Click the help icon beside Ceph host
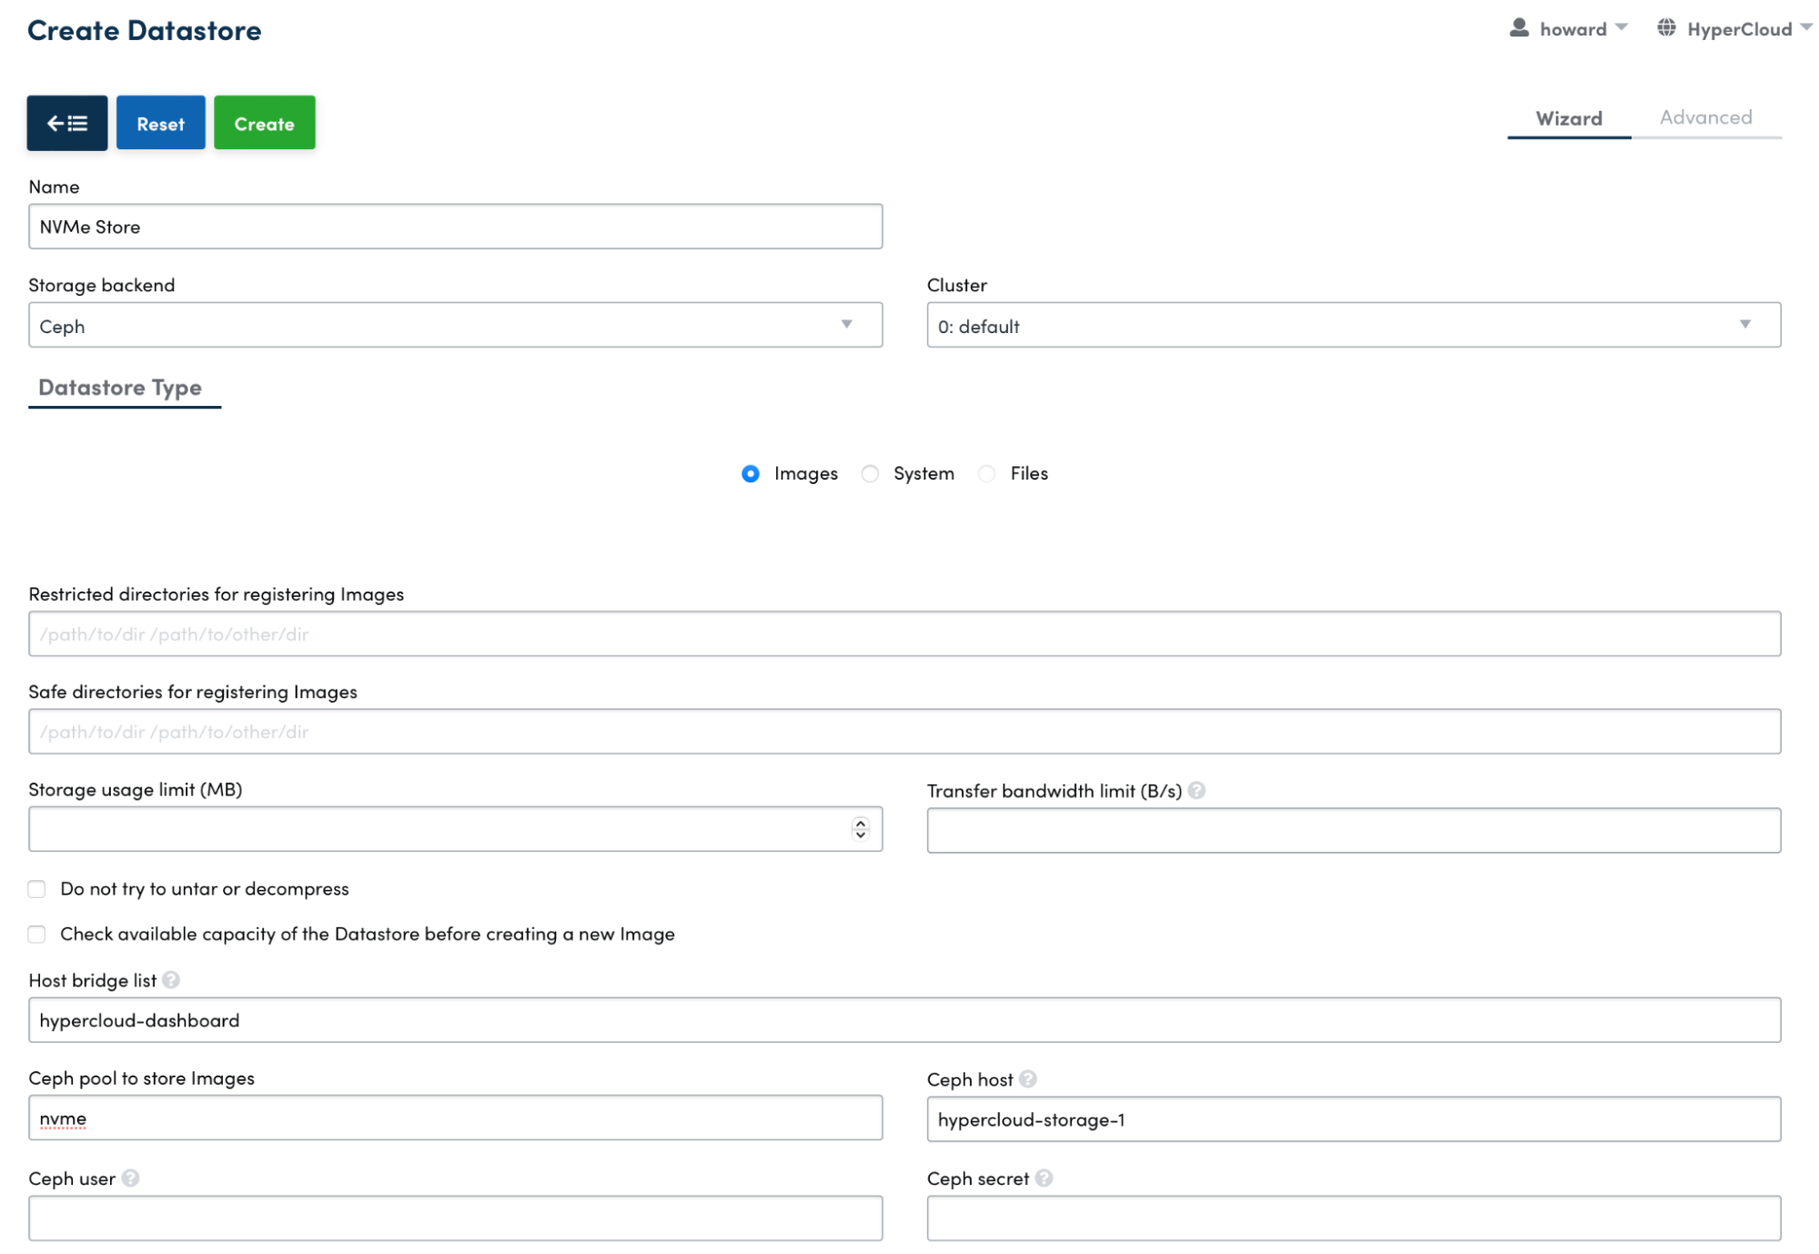1819x1254 pixels. (x=1028, y=1079)
